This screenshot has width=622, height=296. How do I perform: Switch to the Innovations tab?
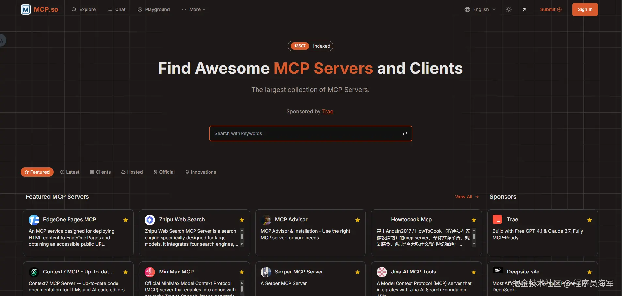[201, 172]
